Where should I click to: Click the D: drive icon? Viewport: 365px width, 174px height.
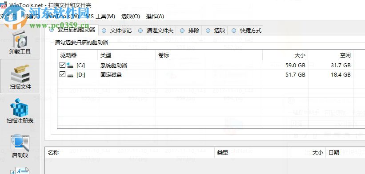(70, 75)
